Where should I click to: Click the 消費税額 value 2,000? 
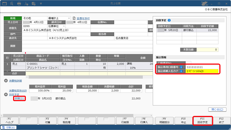pos(109,91)
